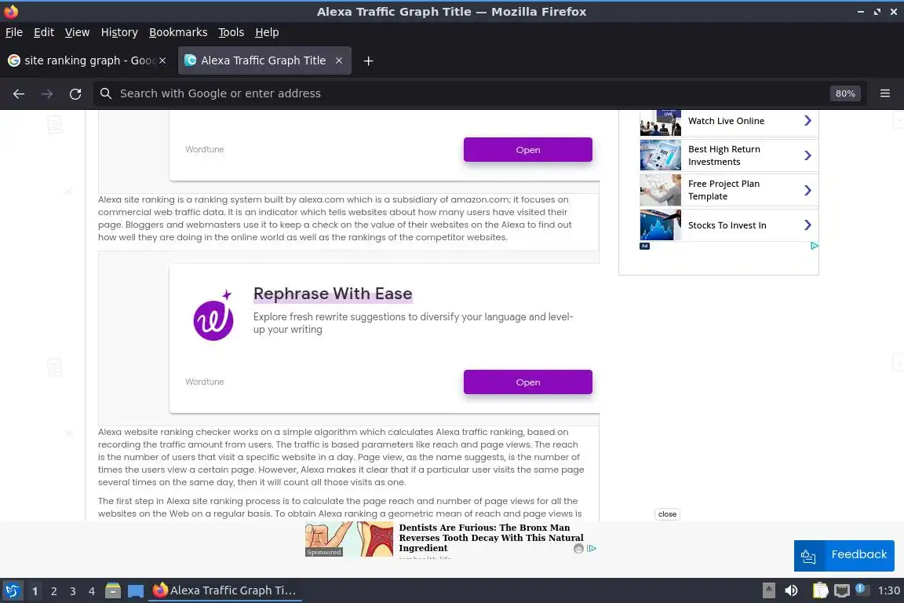Screen dimensions: 904x603
Task: Close the Alexa Traffic Graph Title tab
Action: tap(339, 60)
